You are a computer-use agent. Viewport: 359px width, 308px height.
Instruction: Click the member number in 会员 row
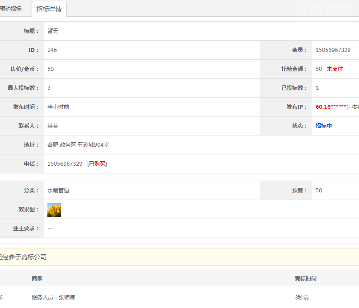click(x=333, y=50)
